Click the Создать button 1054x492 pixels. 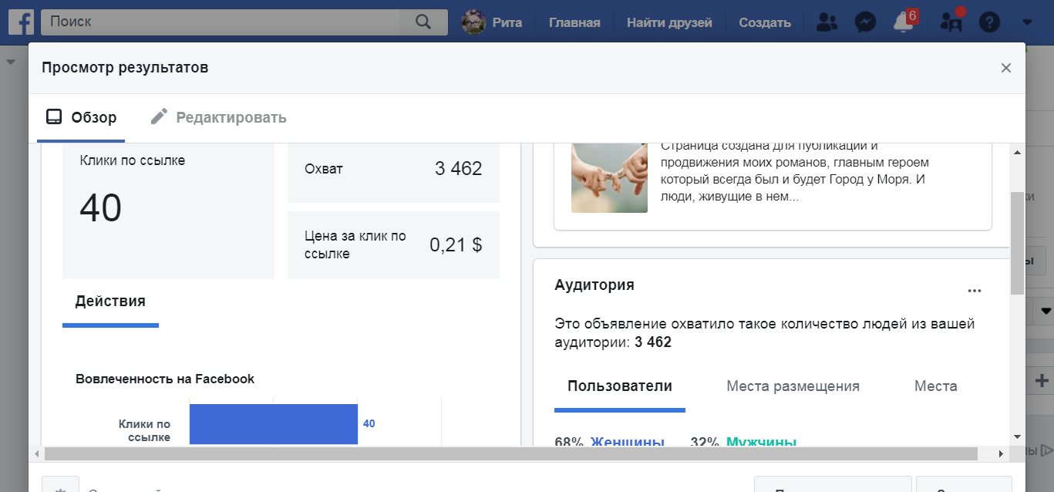[x=764, y=22]
